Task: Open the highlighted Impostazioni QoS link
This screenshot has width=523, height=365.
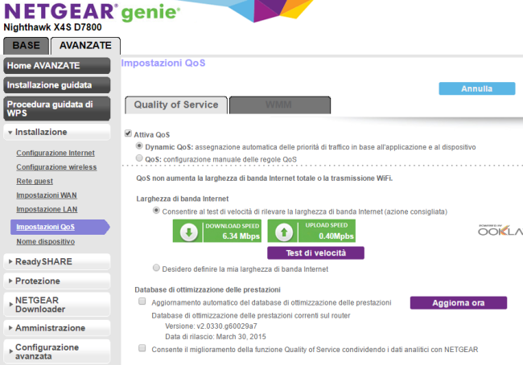Action: [x=45, y=227]
